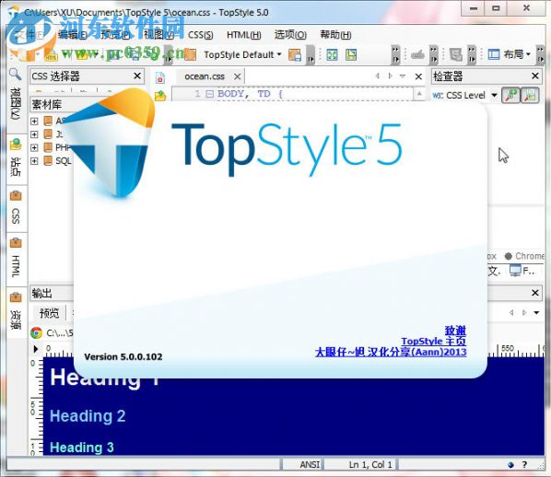Click the Ln 1, Col 1 status cell
Image resolution: width=551 pixels, height=477 pixels.
(370, 465)
